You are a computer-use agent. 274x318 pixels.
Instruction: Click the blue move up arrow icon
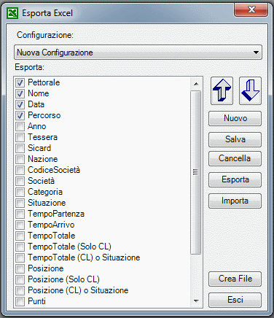(222, 90)
